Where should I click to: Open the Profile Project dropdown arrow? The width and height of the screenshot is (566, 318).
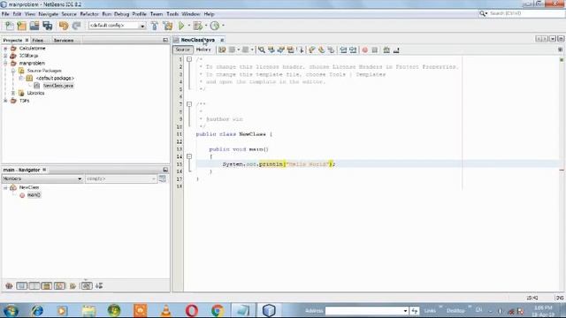[x=223, y=26]
